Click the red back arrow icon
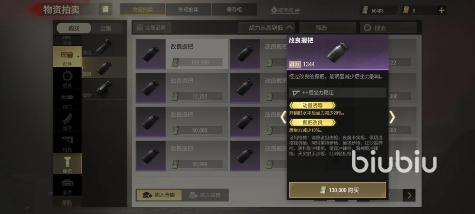475x214 pixels. (35, 9)
